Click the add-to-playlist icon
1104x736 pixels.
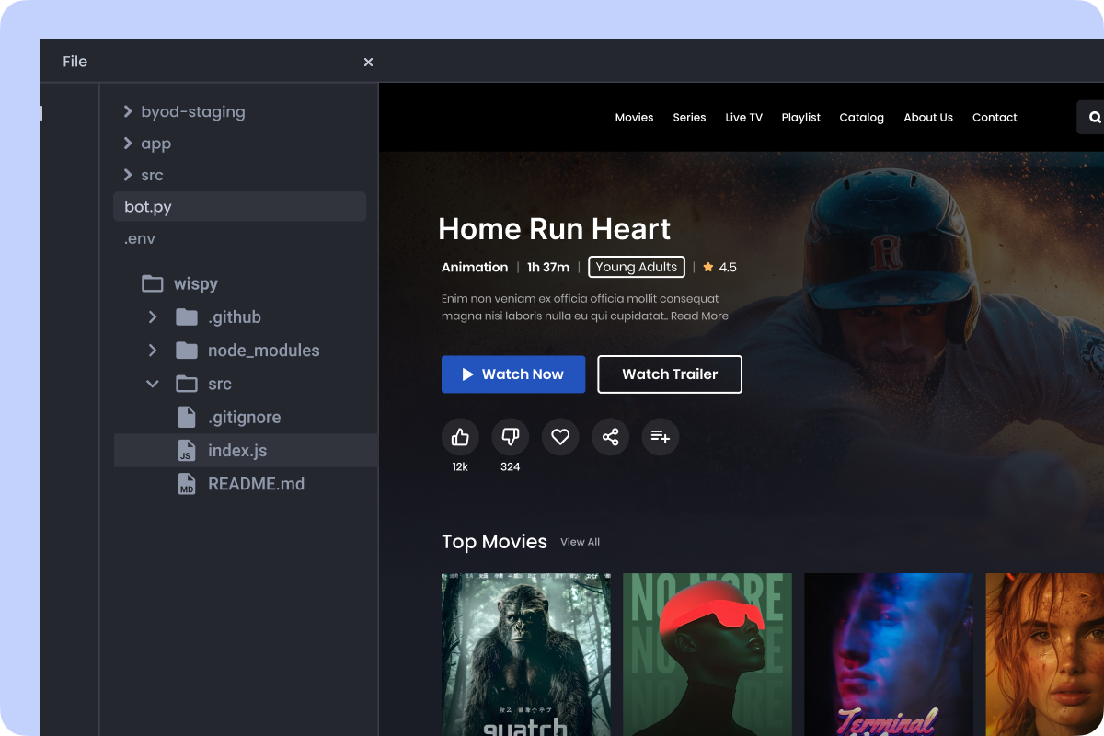661,437
